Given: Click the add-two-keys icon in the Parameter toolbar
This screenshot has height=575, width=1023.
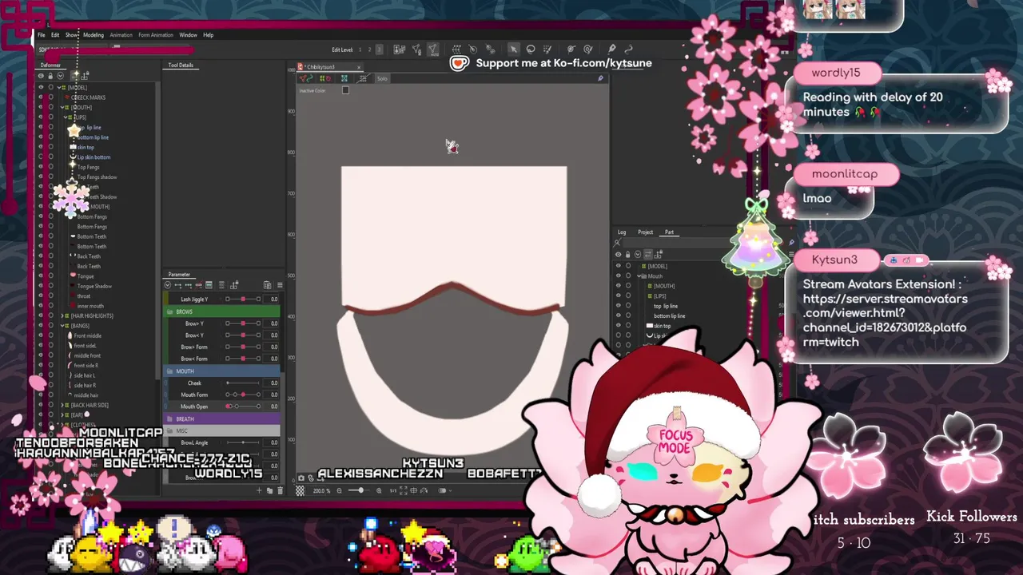Looking at the screenshot, I should [x=177, y=285].
